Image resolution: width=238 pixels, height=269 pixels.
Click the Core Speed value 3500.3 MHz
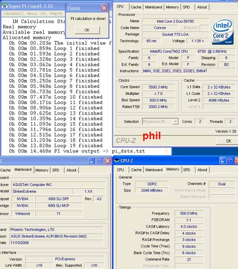pos(158,87)
